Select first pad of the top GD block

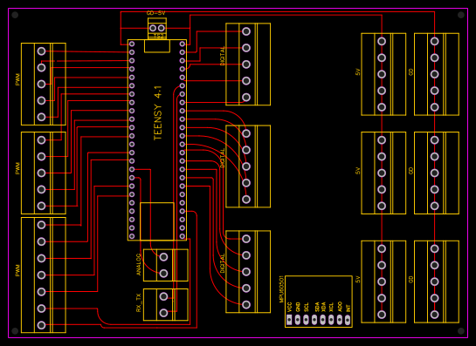[x=434, y=41]
